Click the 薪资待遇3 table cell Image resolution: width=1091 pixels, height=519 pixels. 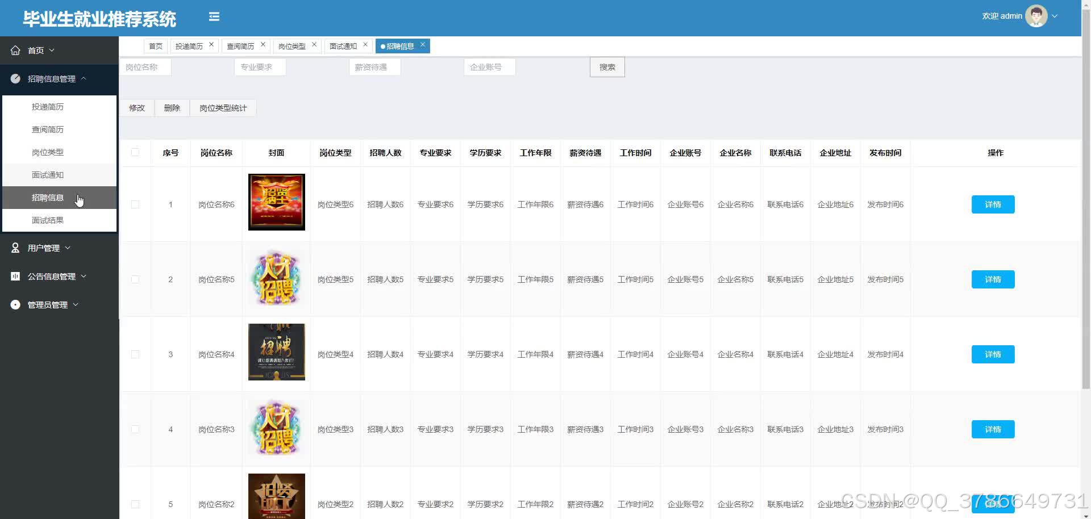(x=585, y=429)
